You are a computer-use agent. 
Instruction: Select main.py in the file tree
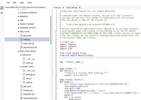(27, 40)
